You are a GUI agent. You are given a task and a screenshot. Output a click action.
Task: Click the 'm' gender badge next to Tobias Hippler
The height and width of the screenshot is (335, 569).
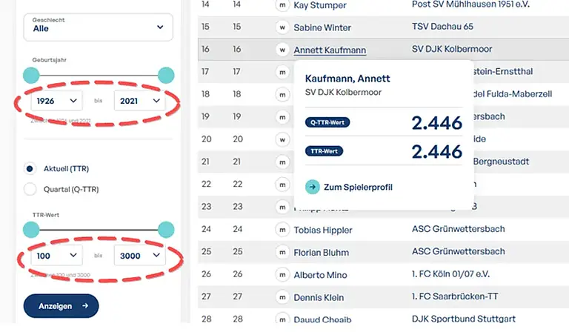pos(282,230)
